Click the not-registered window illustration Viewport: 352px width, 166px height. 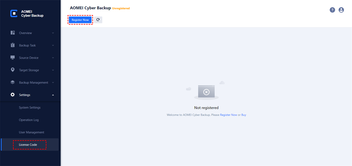[206, 91]
